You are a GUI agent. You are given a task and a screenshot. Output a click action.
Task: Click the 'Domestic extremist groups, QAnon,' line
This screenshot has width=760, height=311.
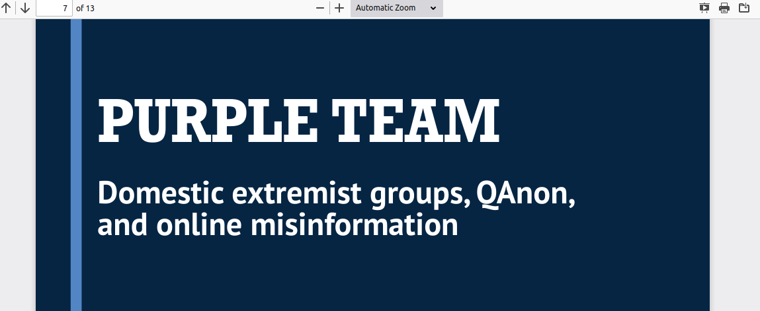(x=337, y=194)
